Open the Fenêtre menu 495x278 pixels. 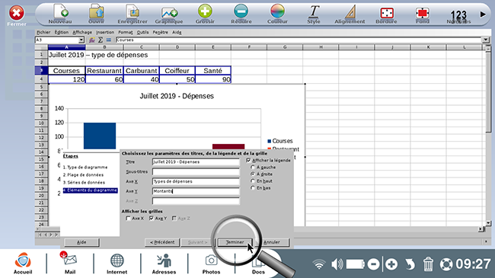point(161,32)
